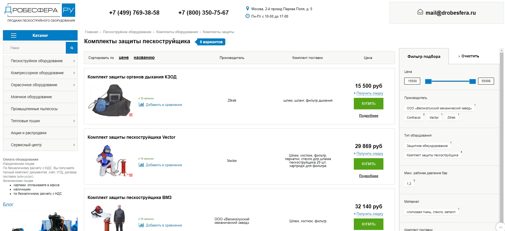Viewport: 505px width, 231px height.
Task: Open Подробнее for Vector kit
Action: pos(368,176)
